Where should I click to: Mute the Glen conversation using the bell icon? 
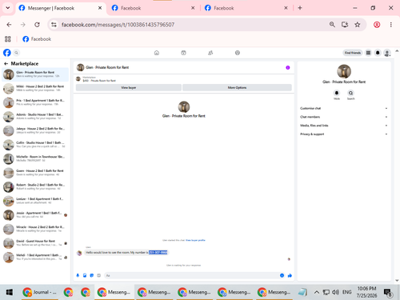pyautogui.click(x=337, y=93)
